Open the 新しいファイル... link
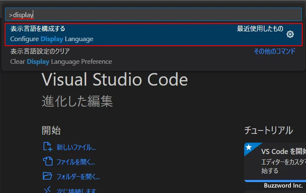Image resolution: width=306 pixels, height=193 pixels. [x=76, y=147]
